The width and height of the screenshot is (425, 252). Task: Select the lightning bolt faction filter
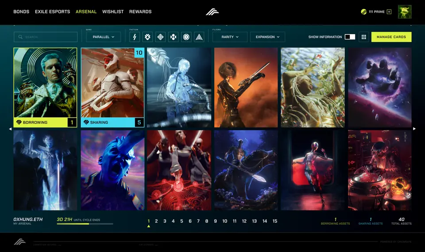[135, 37]
